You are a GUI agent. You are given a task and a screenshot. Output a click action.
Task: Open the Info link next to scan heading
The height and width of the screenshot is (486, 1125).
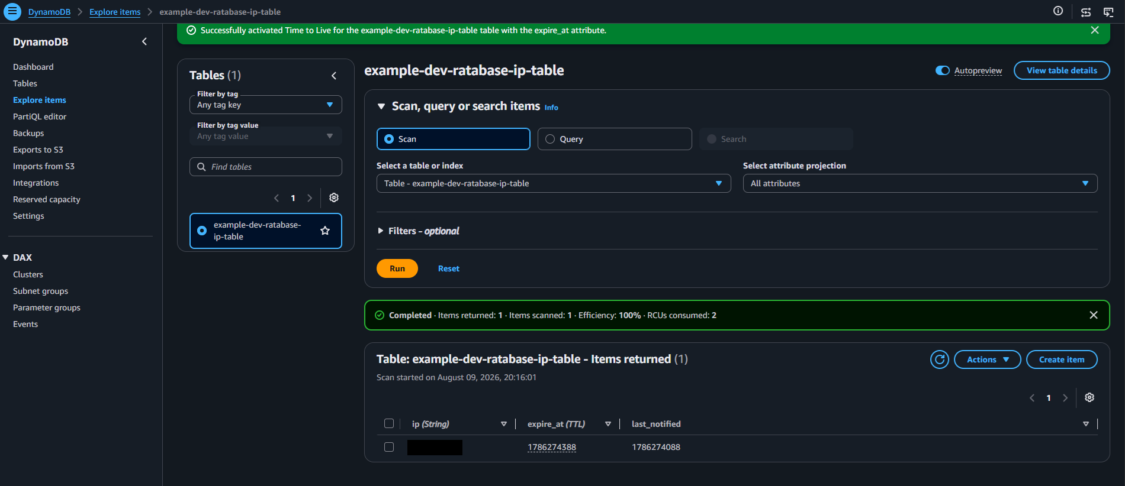(551, 108)
